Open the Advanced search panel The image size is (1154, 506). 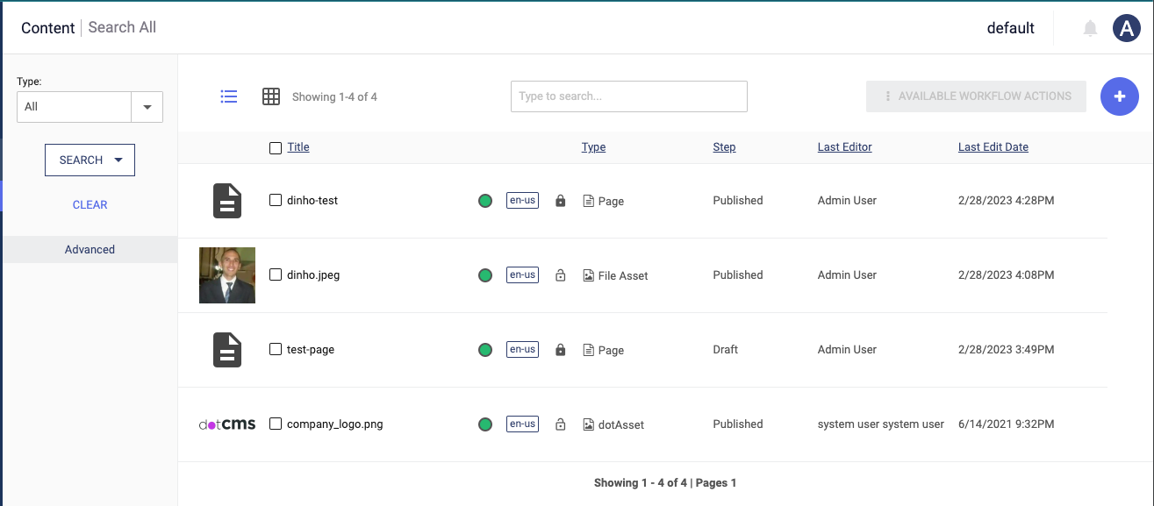(x=90, y=249)
